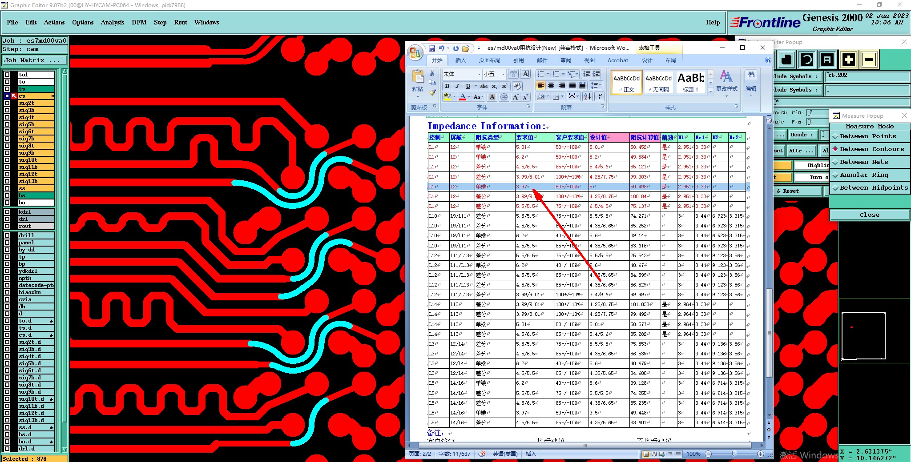
Task: Switch to the Insert ribbon tab in Word
Action: (460, 60)
